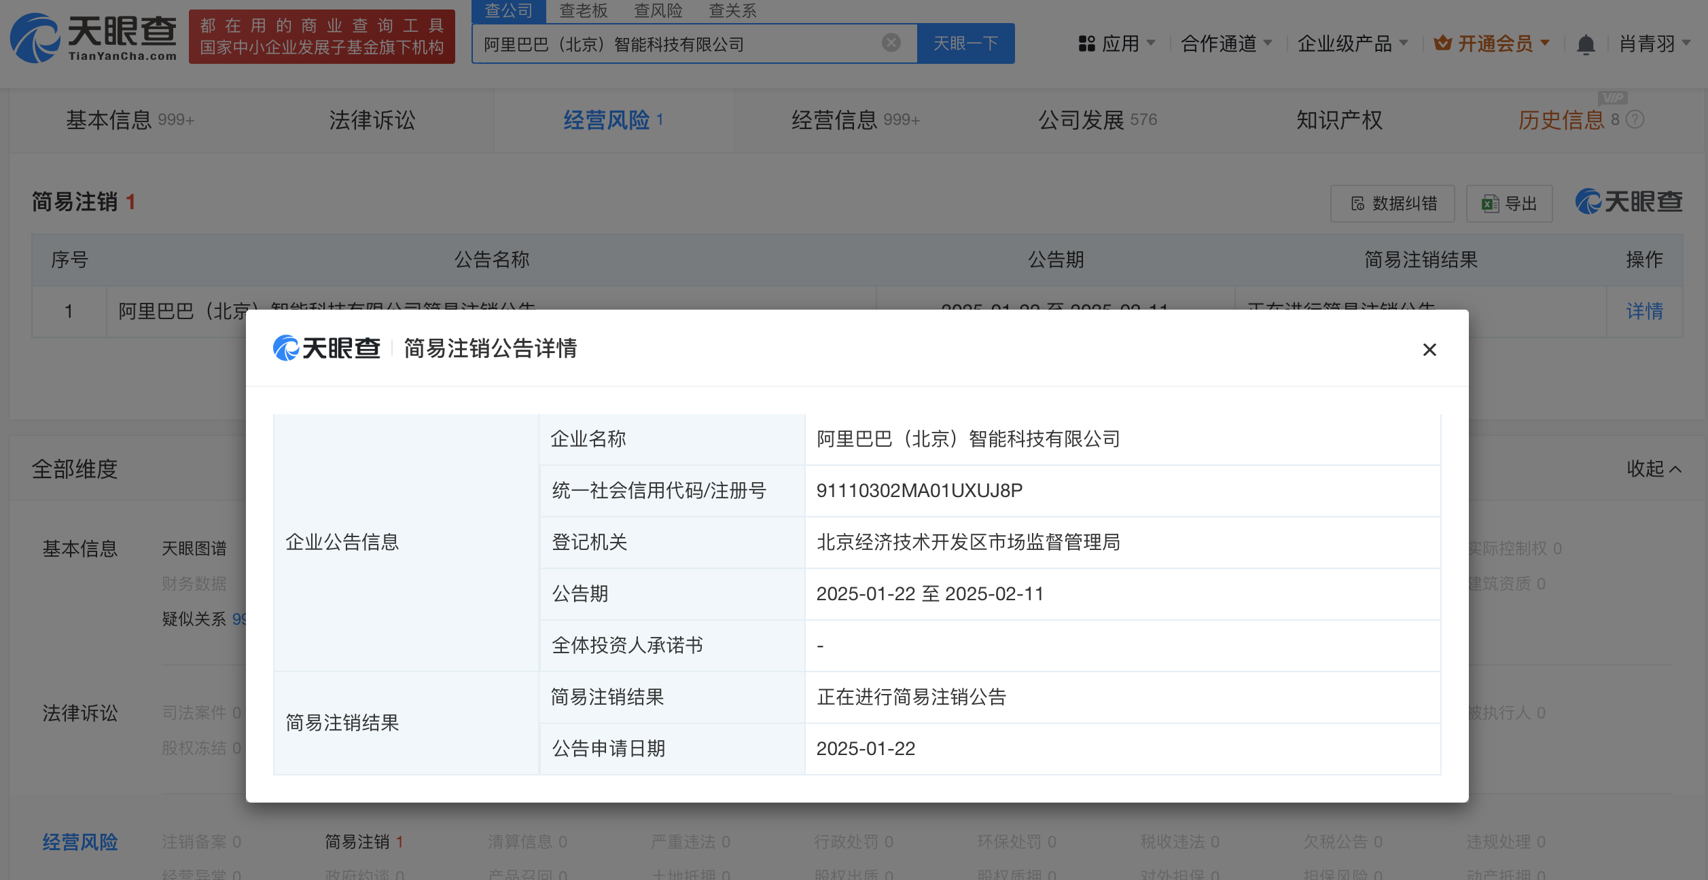Close the 简易注销公告详情 dialog
The height and width of the screenshot is (880, 1708).
pos(1429,350)
